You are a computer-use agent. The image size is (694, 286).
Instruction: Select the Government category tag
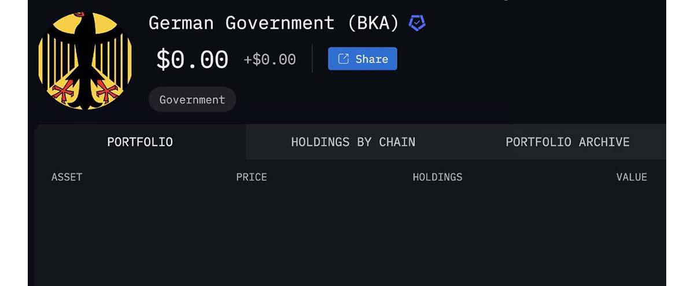pyautogui.click(x=192, y=99)
